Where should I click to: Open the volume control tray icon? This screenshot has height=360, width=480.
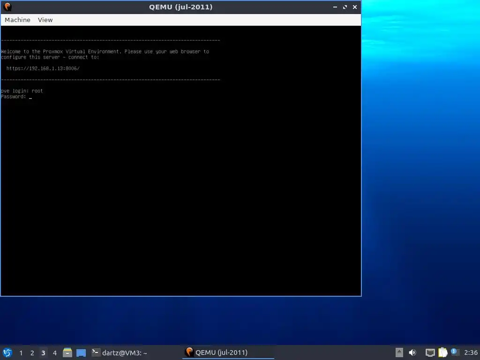point(412,352)
